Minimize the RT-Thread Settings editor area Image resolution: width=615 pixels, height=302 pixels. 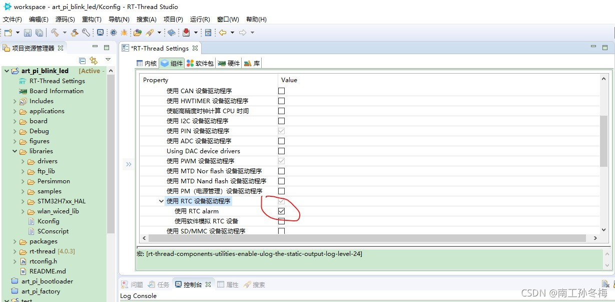pyautogui.click(x=593, y=47)
